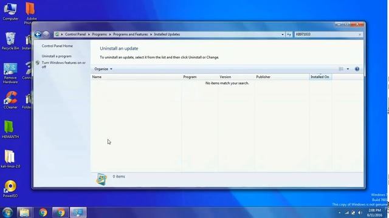Open the Action Center tray icon
The height and width of the screenshot is (218, 389).
tap(353, 213)
